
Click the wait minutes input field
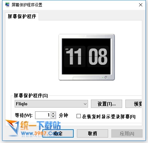43,115
